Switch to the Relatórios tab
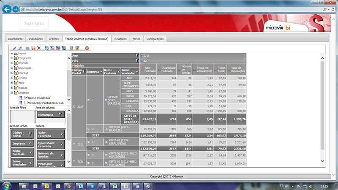Image resolution: width=338 pixels, height=190 pixels. [x=120, y=38]
